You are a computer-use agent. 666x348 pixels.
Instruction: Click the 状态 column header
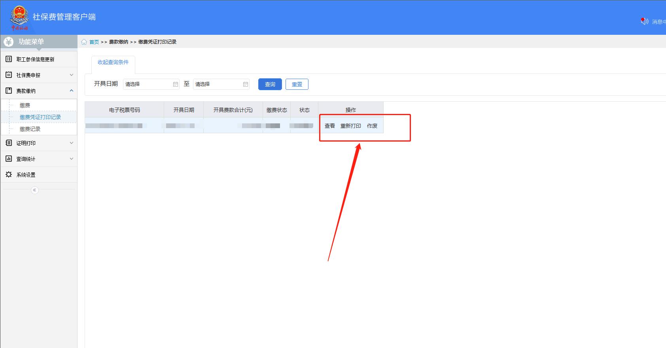(305, 110)
